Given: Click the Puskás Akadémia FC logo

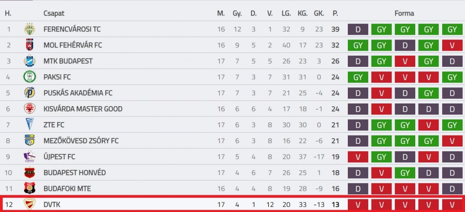Looking at the screenshot, I should coord(30,93).
